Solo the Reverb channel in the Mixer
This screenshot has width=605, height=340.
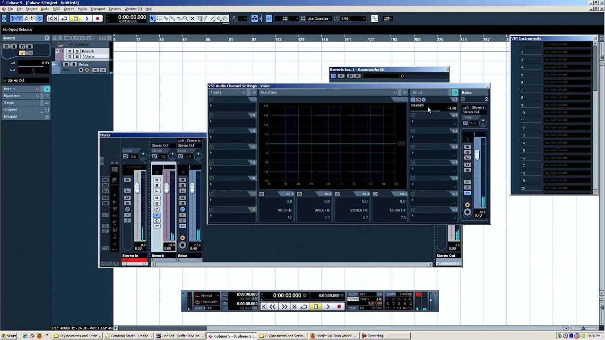pos(156,185)
